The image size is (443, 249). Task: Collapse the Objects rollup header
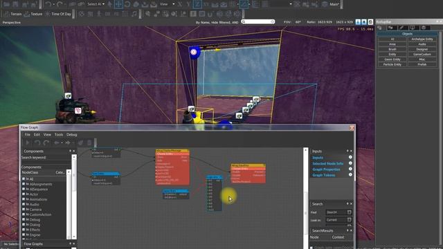[407, 34]
